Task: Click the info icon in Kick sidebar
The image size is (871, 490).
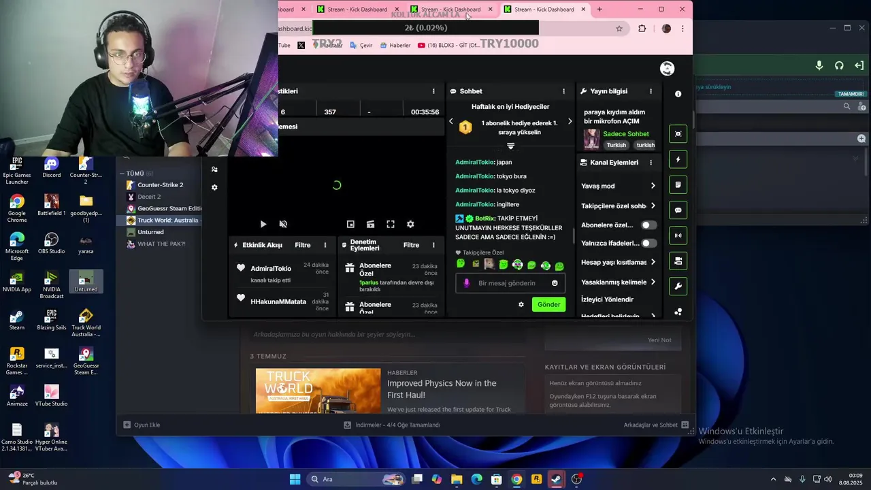Action: point(678,94)
